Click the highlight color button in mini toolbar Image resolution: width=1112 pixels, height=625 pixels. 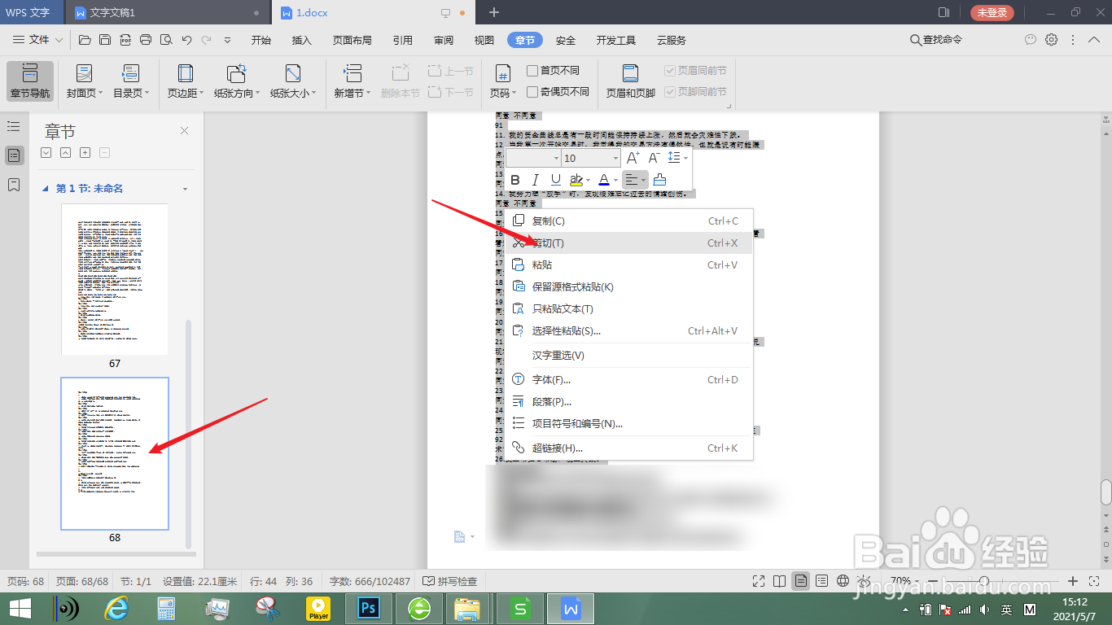coord(576,180)
